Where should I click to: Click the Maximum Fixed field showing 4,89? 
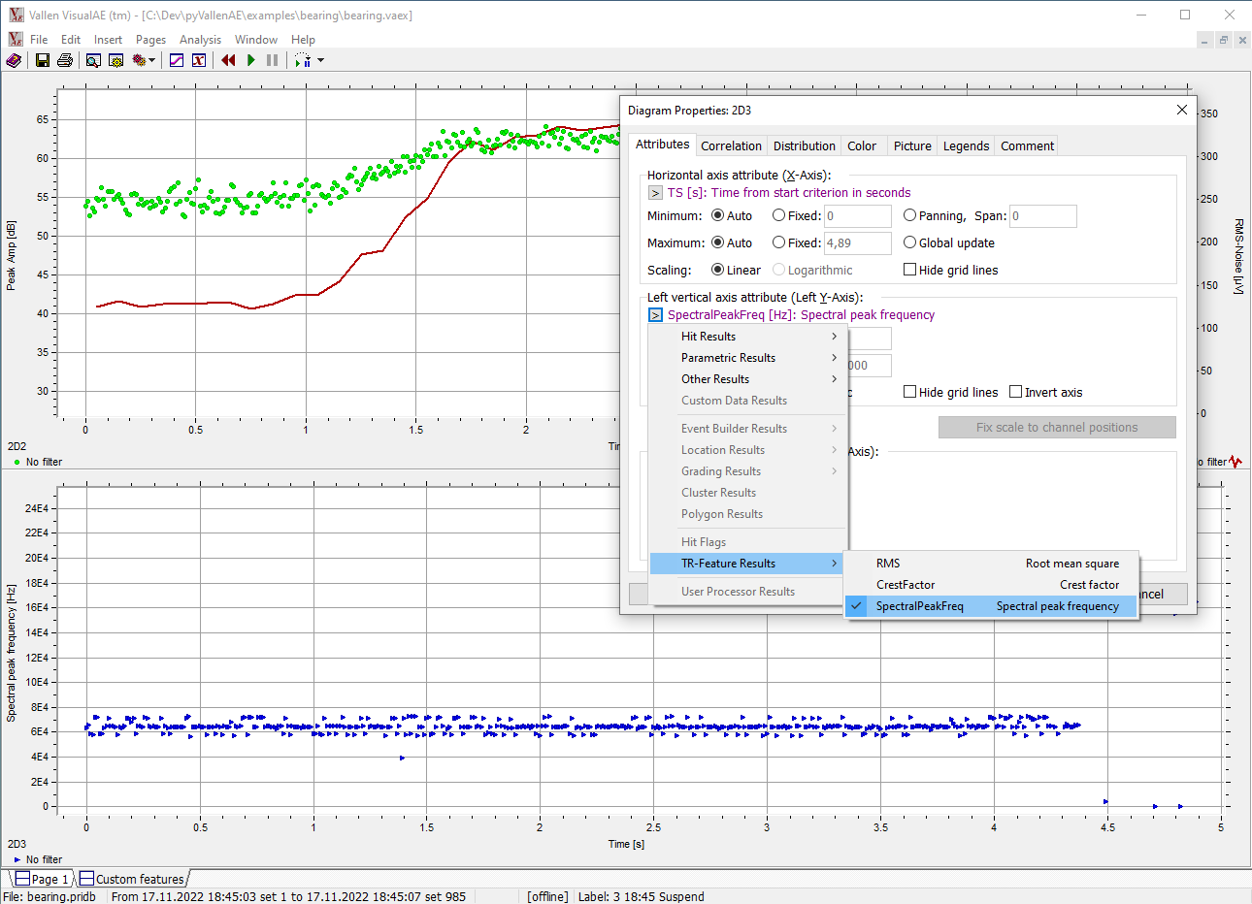tap(858, 243)
